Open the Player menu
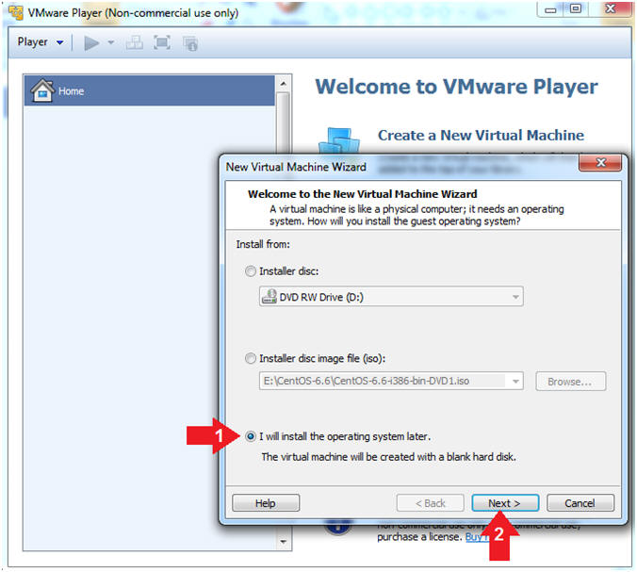Viewport: 637px width, 572px height. pyautogui.click(x=41, y=41)
